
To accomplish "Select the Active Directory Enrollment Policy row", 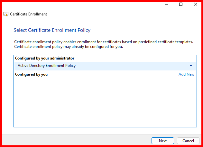I will tap(97, 66).
